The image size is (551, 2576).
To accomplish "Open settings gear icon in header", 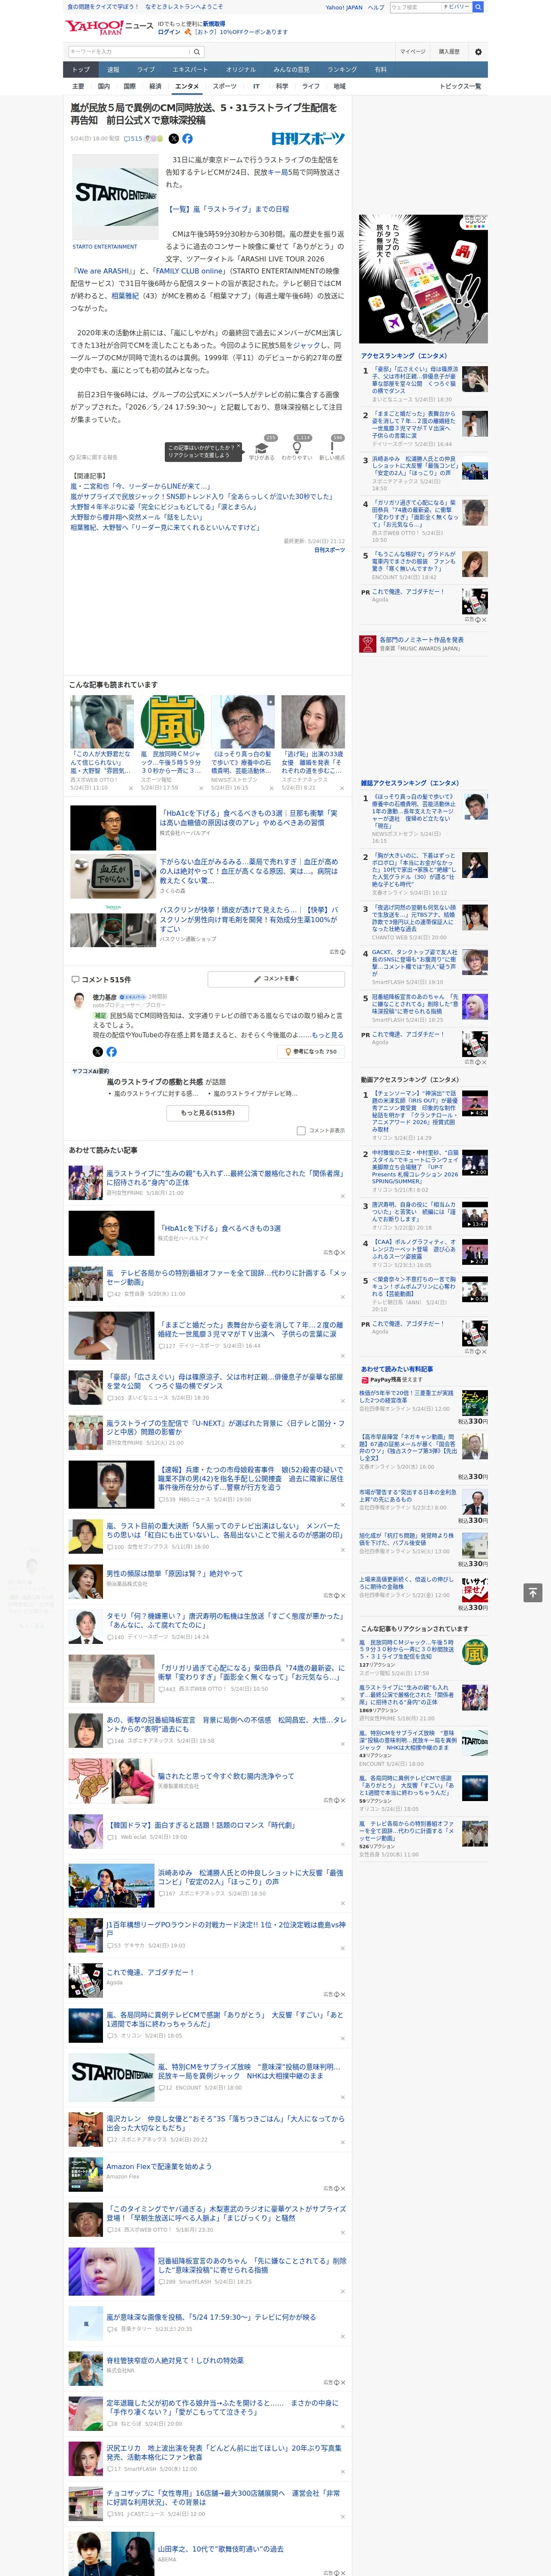I will 478,51.
